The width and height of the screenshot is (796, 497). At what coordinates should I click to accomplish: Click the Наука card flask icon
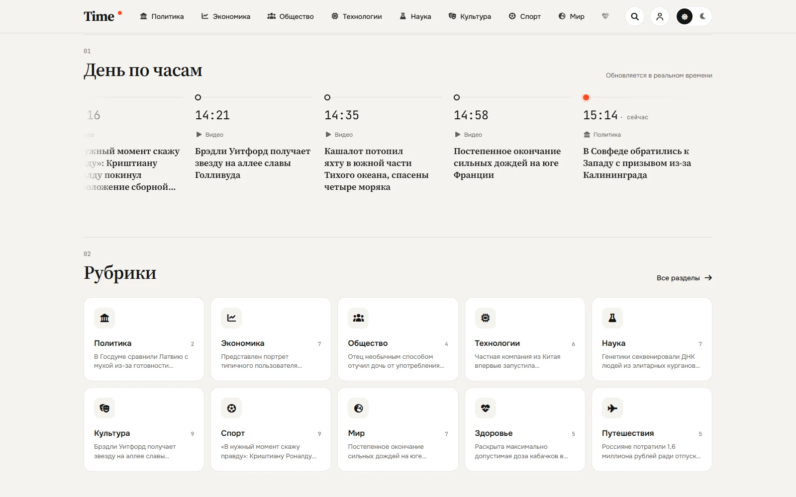612,318
